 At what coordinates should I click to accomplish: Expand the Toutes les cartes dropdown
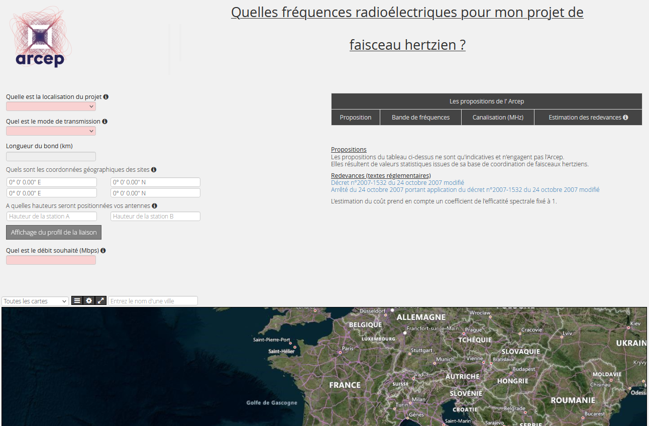coord(35,301)
